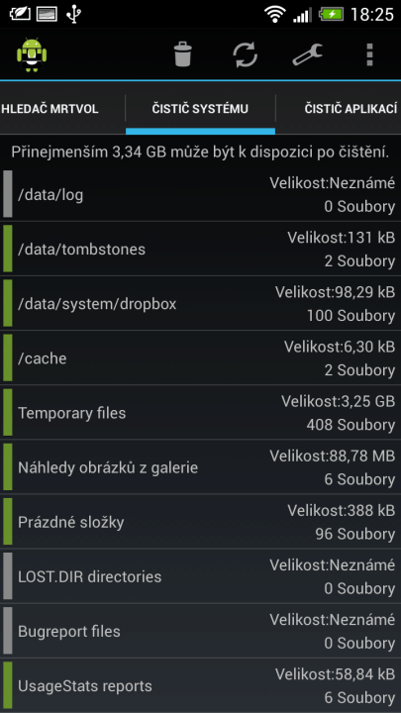Select the ČISTIČ SYSTÉMU tab

click(200, 109)
